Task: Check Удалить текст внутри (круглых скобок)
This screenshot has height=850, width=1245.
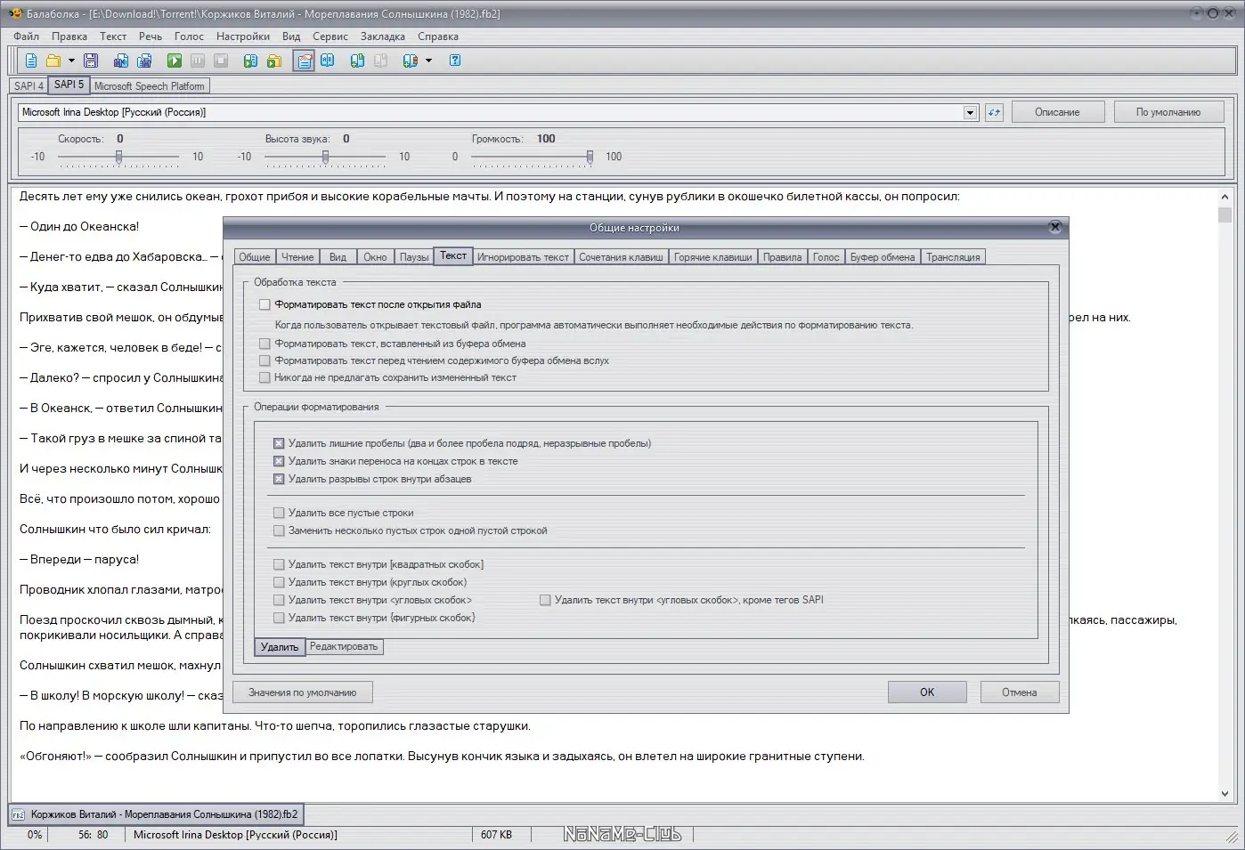Action: pyautogui.click(x=279, y=582)
